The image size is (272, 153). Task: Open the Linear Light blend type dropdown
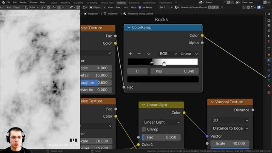161,122
